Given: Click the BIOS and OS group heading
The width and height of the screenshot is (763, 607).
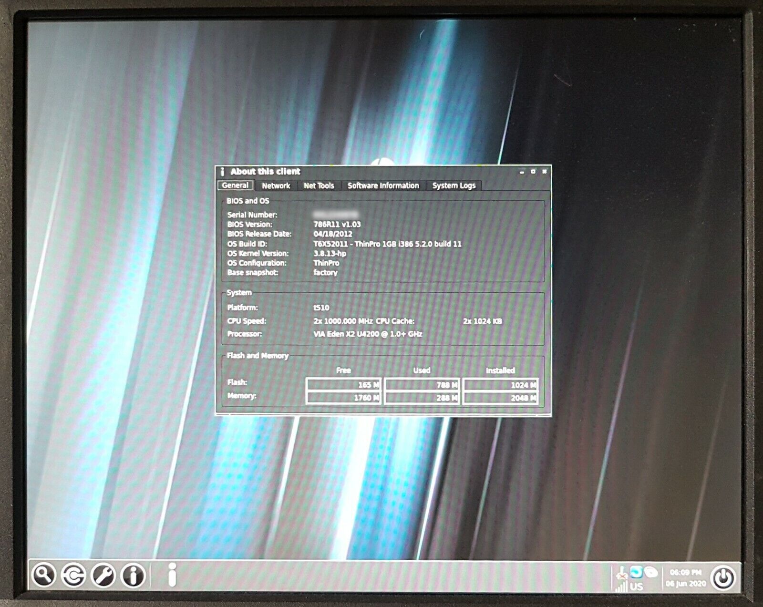Looking at the screenshot, I should point(248,201).
